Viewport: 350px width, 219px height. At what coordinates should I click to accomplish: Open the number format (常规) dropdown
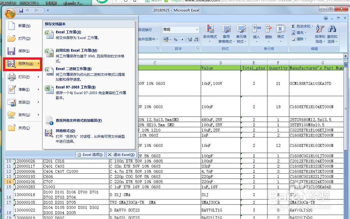[180, 30]
